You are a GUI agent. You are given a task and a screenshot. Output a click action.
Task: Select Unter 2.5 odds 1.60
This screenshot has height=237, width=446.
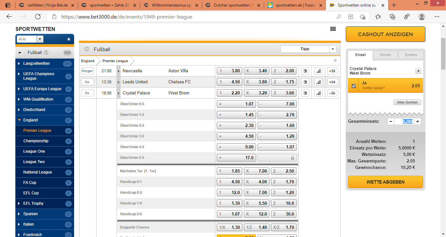(277, 125)
